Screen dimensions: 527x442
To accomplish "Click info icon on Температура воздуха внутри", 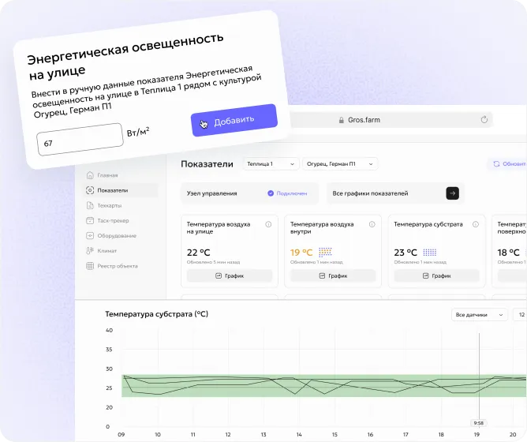I will 372,224.
